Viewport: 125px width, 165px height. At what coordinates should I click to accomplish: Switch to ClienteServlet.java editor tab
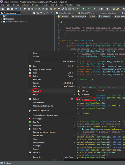(x=65, y=13)
